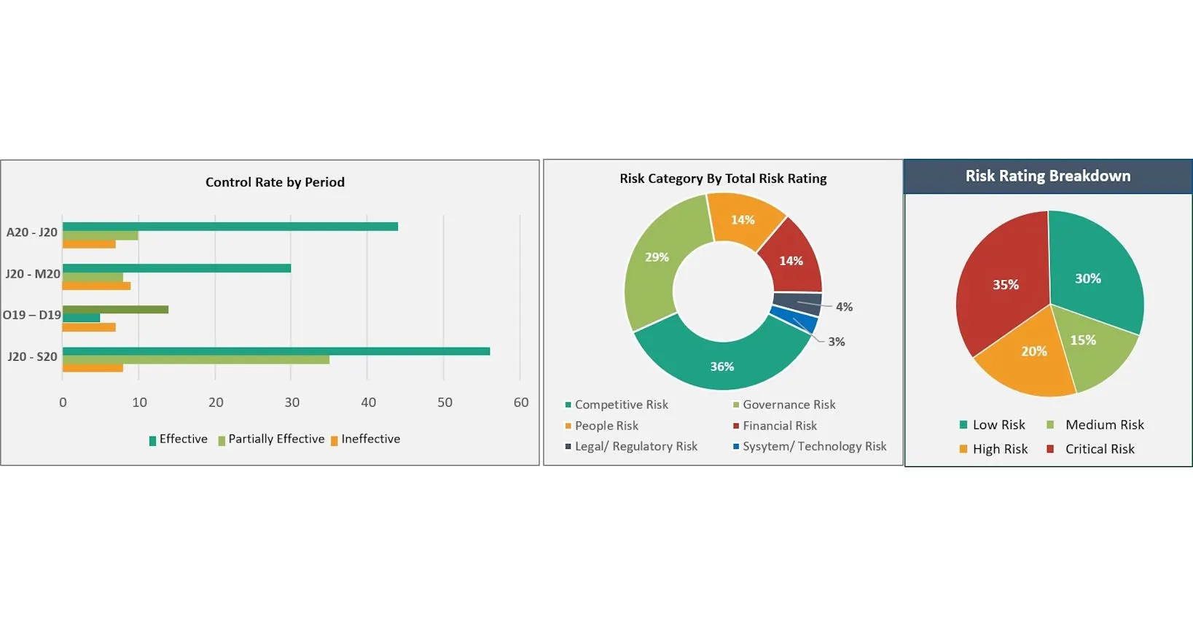Select the J20 - M20 Ineffective bar
The image size is (1193, 626).
96,286
